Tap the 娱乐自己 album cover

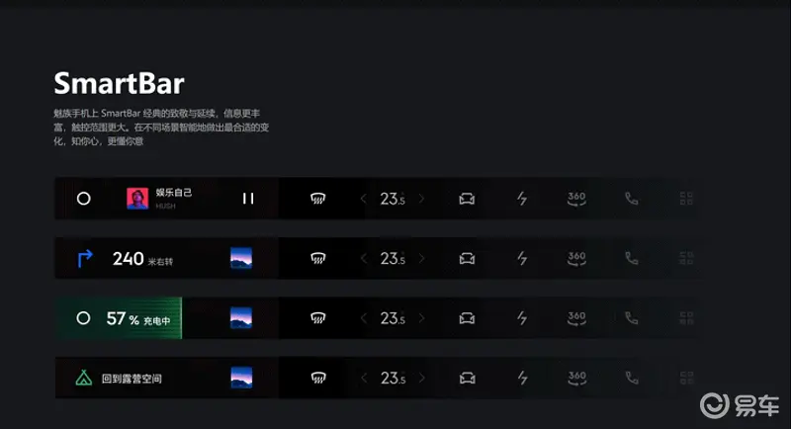point(137,199)
